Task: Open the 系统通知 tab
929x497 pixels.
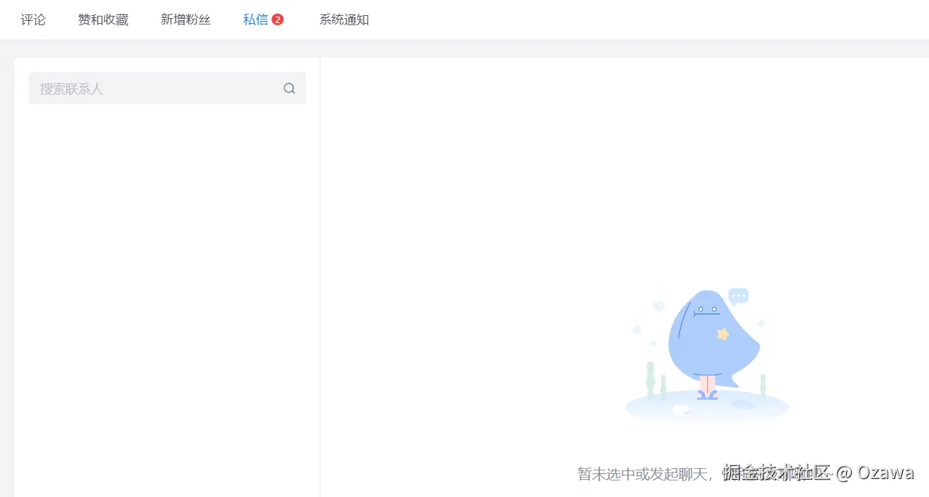Action: (x=344, y=19)
